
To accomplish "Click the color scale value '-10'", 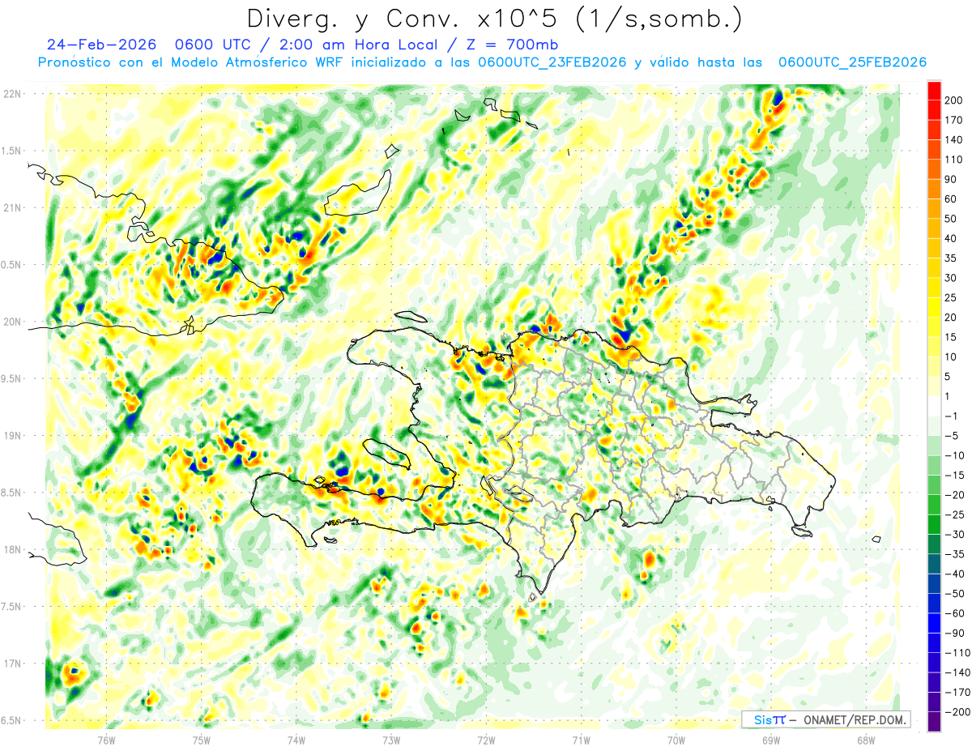I will coord(955,455).
